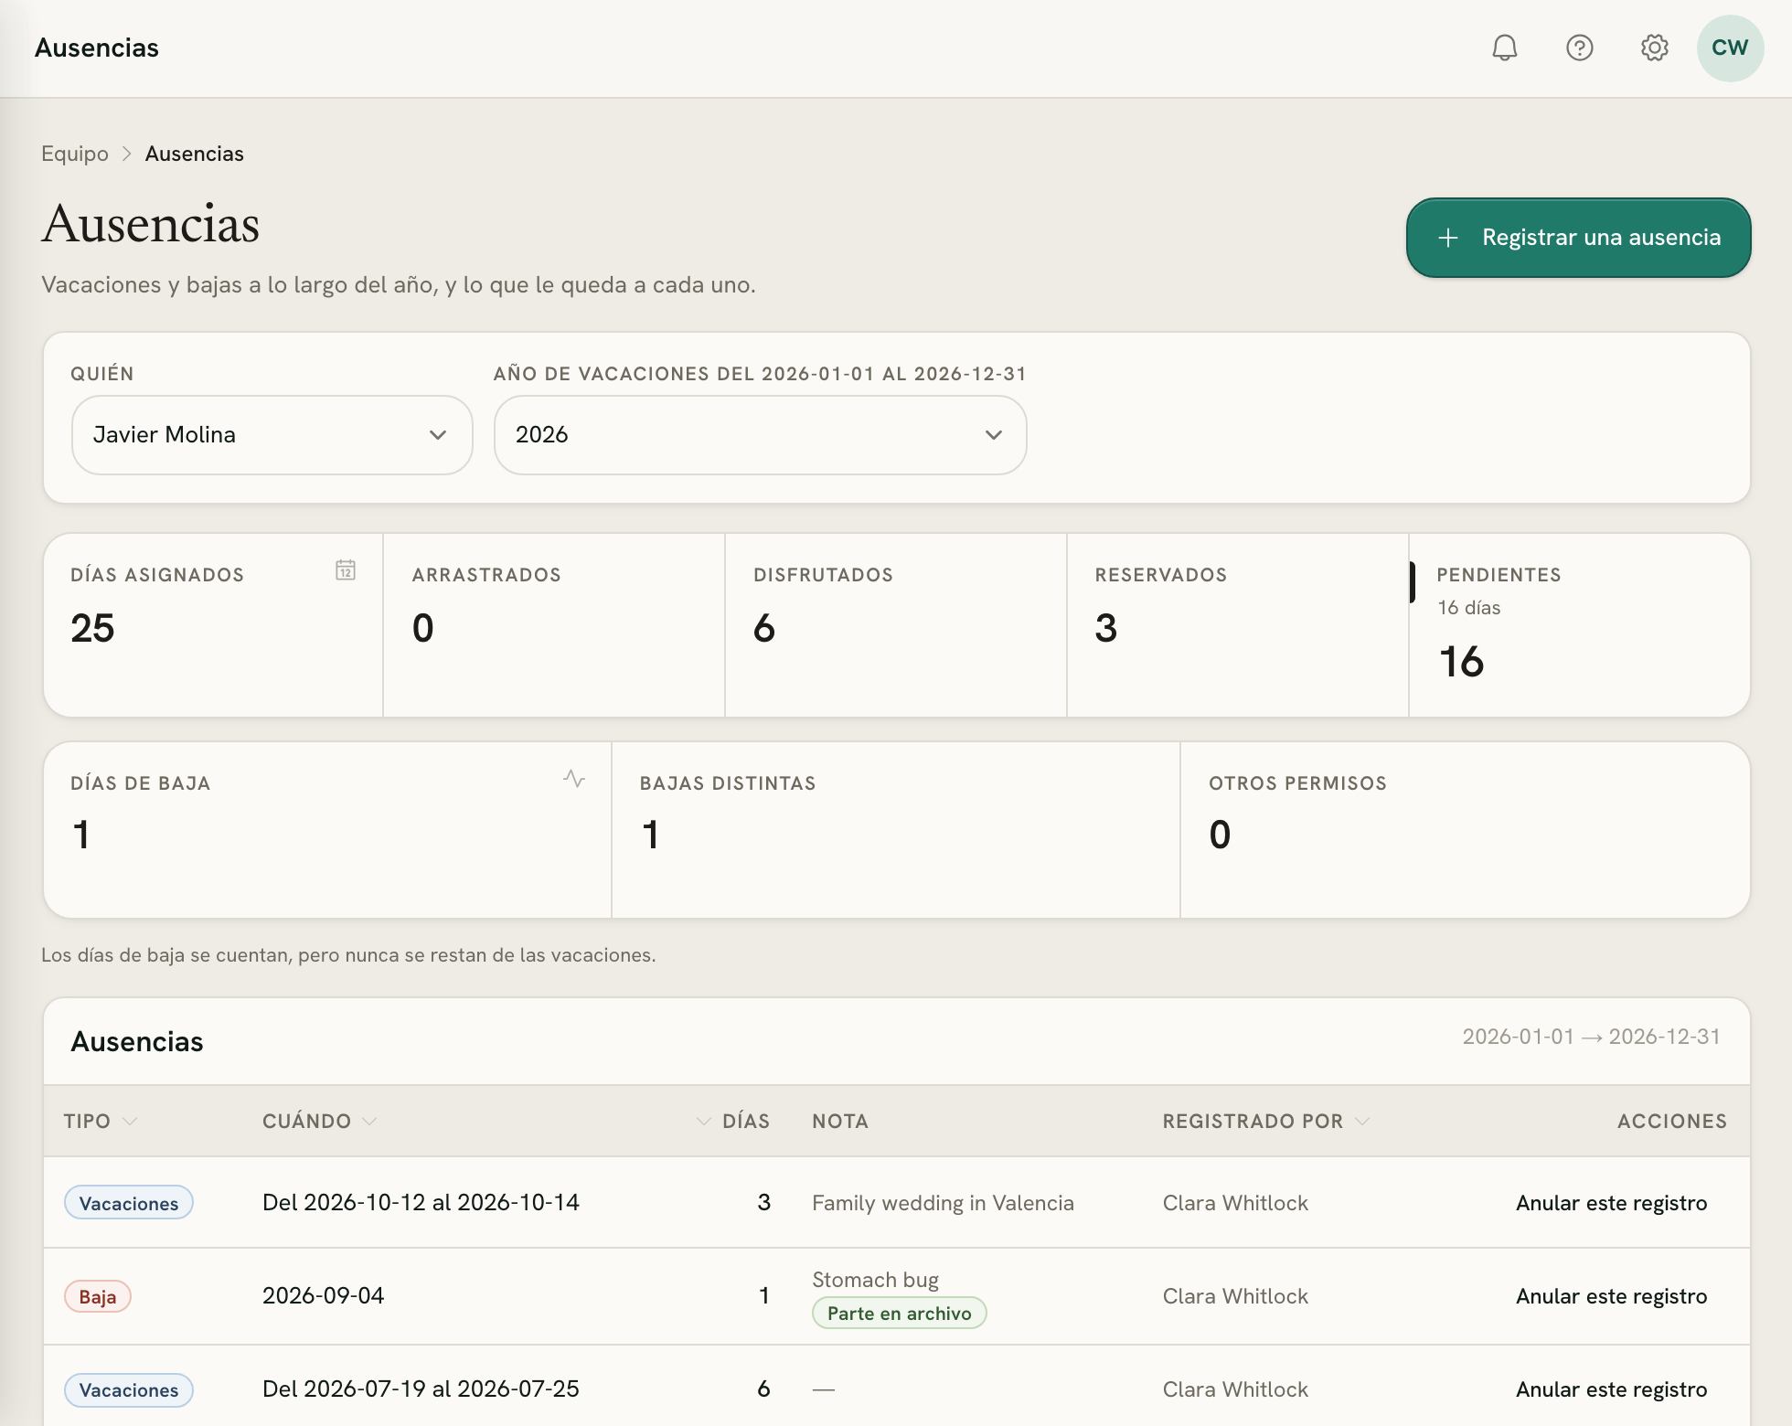Open the vacation year dropdown showing 2026
The image size is (1792, 1426).
coord(760,435)
